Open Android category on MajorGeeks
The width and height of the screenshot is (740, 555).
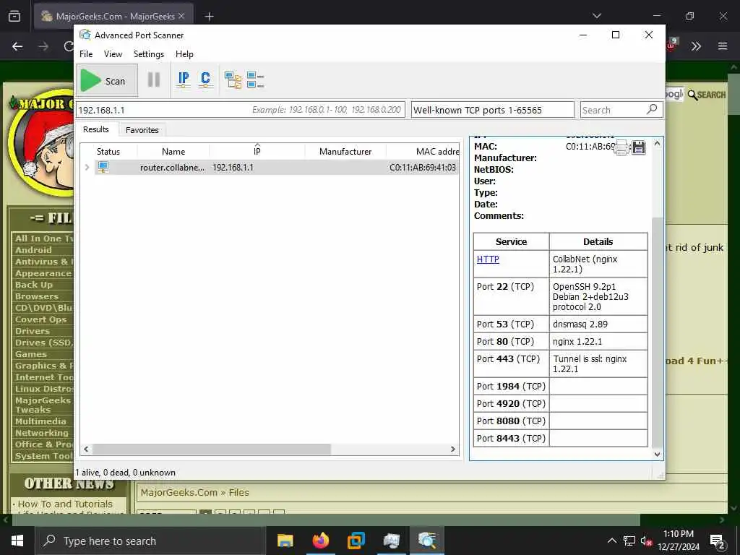(33, 250)
